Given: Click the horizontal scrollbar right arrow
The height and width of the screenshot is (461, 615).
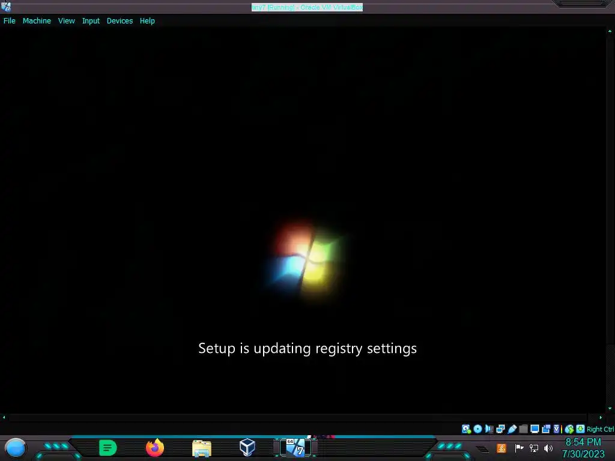Looking at the screenshot, I should [x=601, y=418].
